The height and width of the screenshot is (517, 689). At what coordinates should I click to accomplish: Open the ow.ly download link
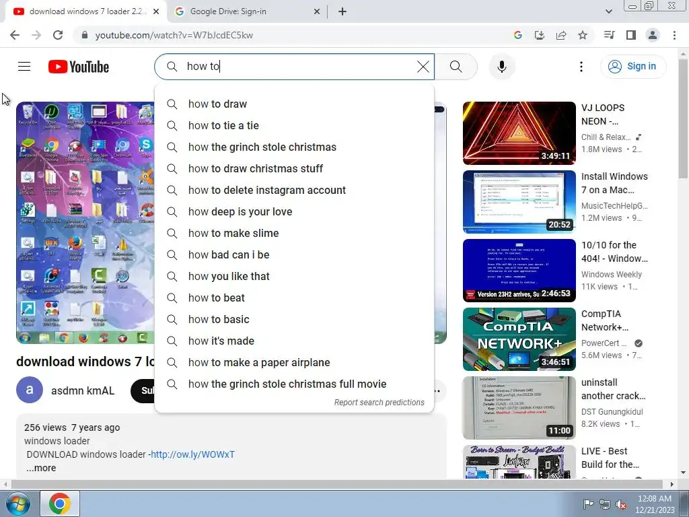pos(192,454)
